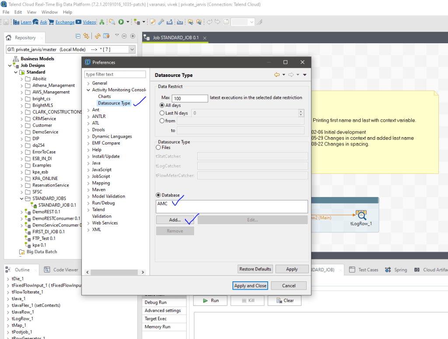Select the All days radio button
448x339 pixels.
click(x=162, y=105)
